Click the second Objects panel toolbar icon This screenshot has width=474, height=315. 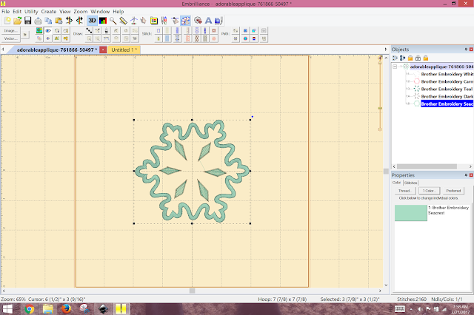tap(402, 58)
